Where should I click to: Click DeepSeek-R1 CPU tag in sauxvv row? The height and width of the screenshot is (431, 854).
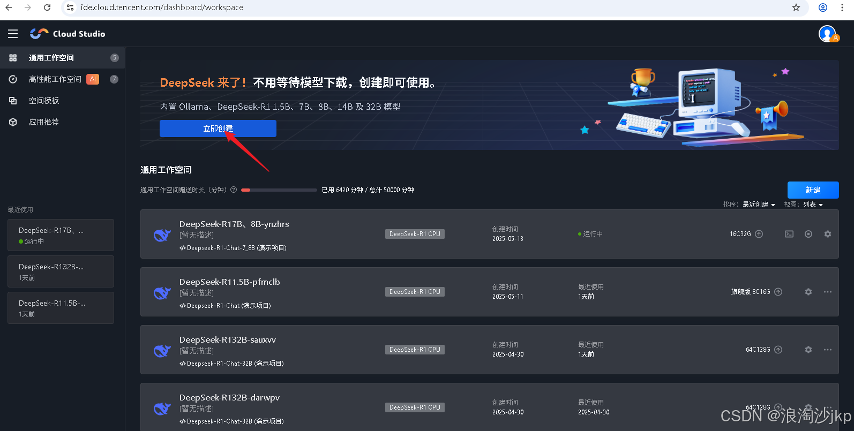click(x=415, y=350)
